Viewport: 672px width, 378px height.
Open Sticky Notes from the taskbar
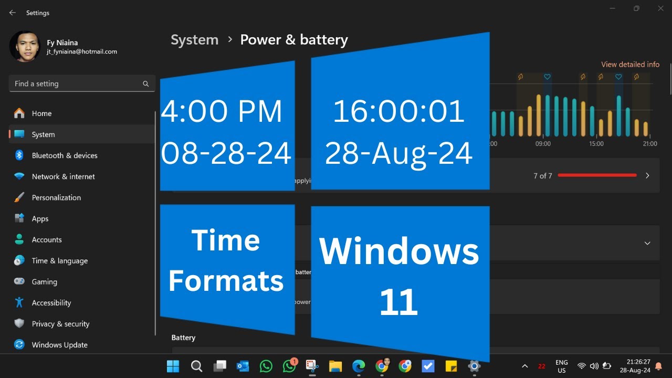[x=451, y=366]
